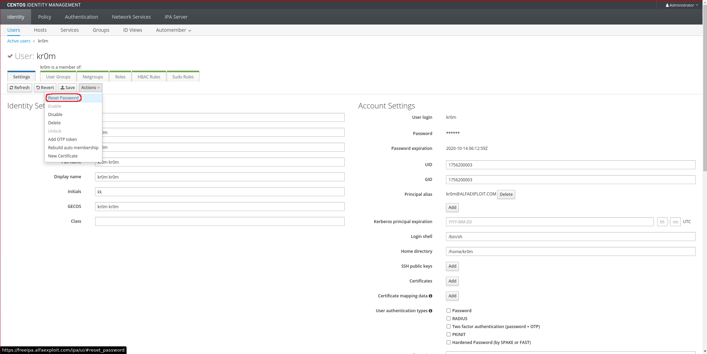Toggle the Two factor authentication checkbox
Viewport: 707px width, 354px height.
click(x=448, y=327)
